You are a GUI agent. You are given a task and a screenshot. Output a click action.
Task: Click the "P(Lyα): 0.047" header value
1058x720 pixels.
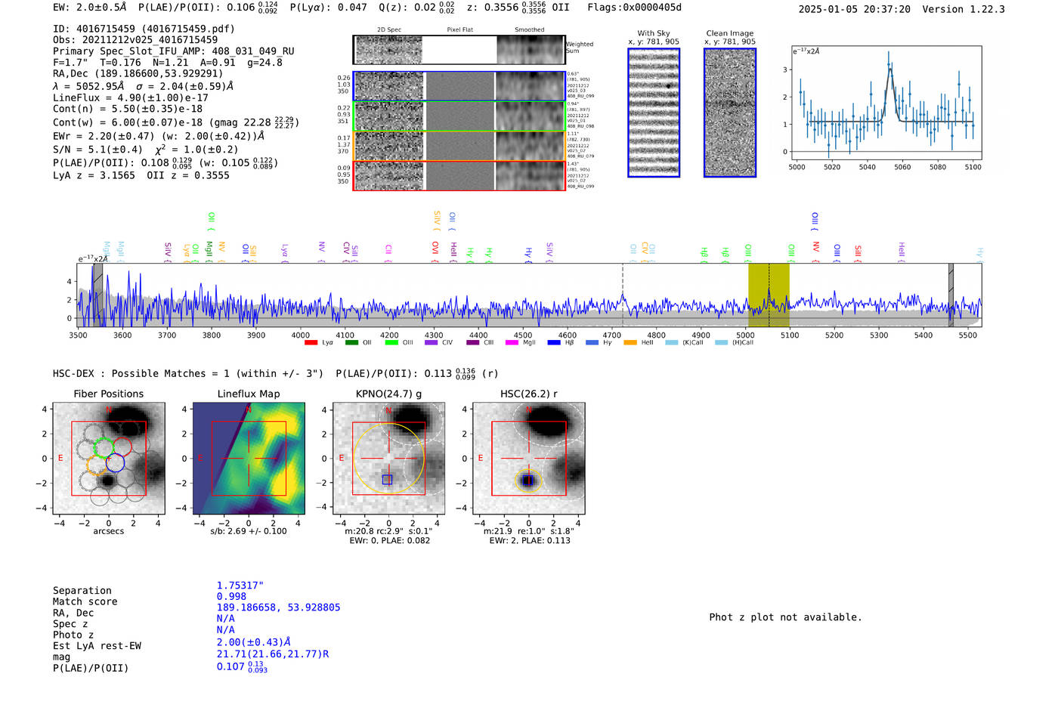point(329,8)
